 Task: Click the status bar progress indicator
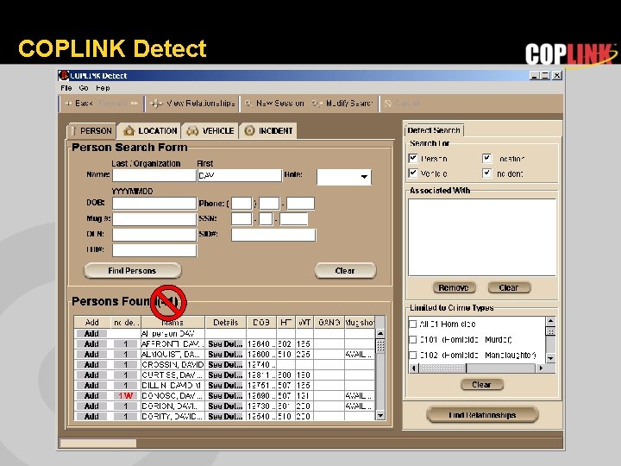97,443
